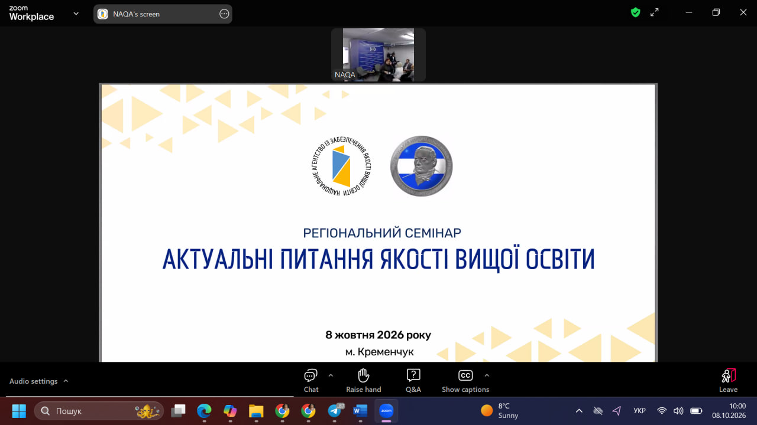Click the 'РЕГІОНАЛЬНИЙ СЕМІНАР' slide heading
The width and height of the screenshot is (757, 425).
click(382, 233)
